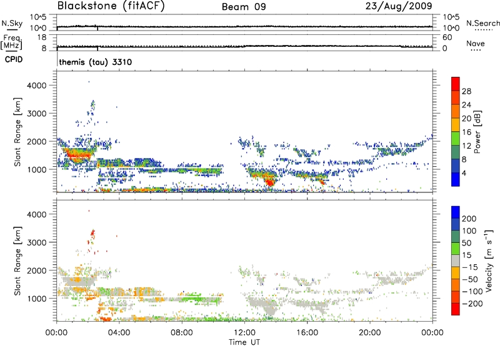Click the "CPID" label

(14, 59)
